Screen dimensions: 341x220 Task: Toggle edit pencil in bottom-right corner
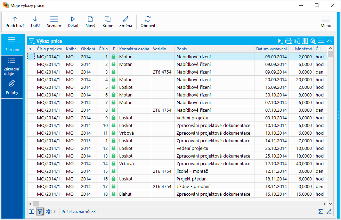tap(329, 211)
